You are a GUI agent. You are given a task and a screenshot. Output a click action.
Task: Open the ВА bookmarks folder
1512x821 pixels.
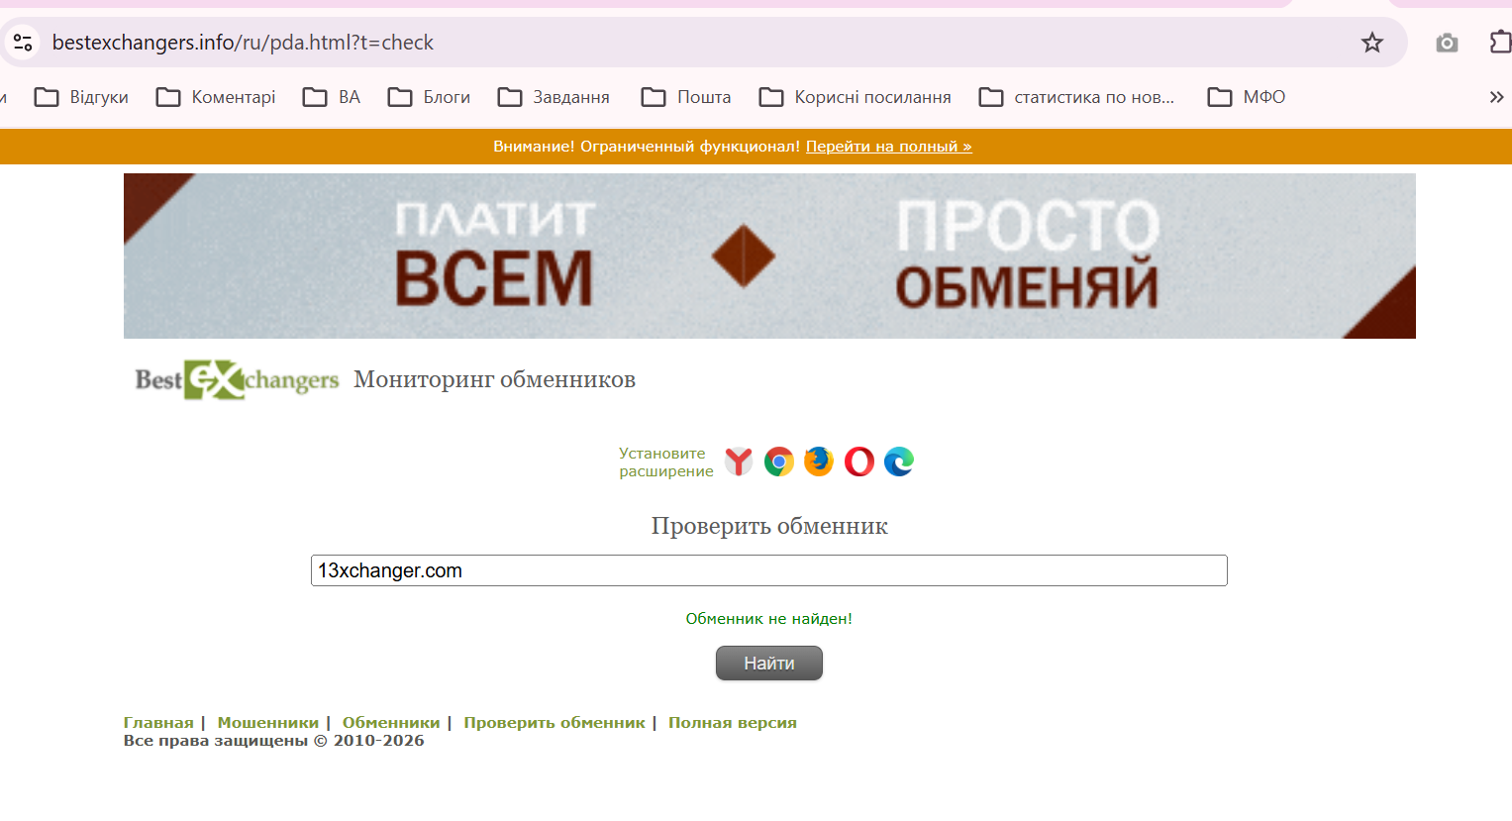tap(332, 97)
